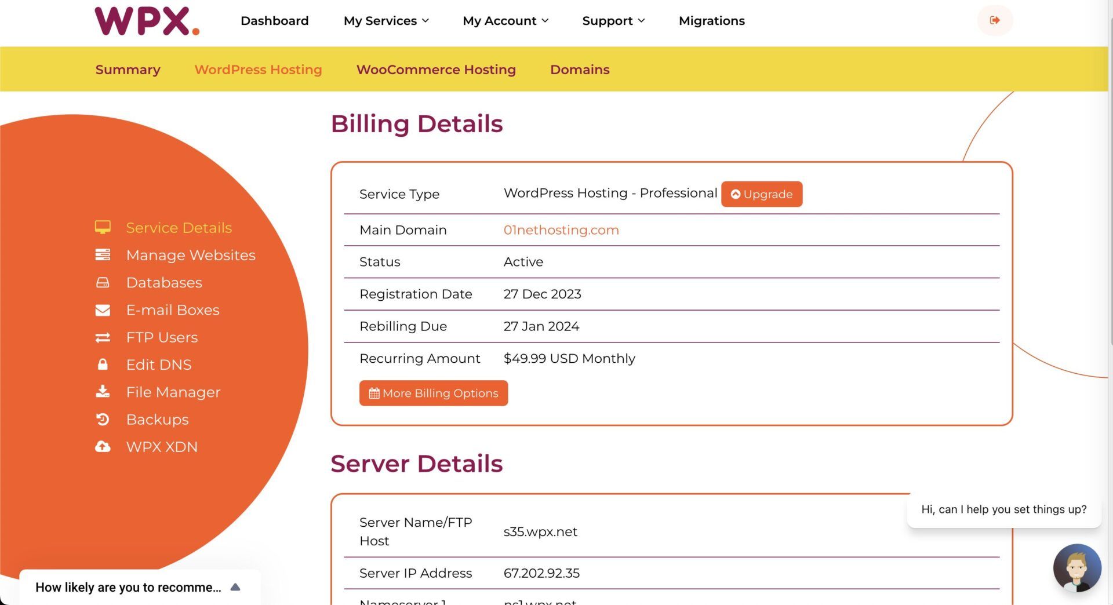Click the E-mail Boxes envelope icon

point(103,310)
